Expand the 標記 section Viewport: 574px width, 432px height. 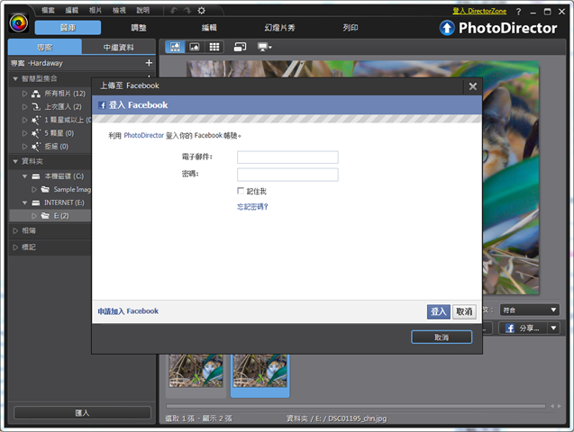[15, 247]
